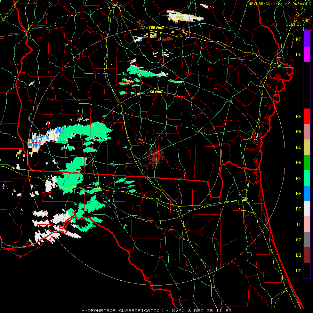
Task: Click the GC gray legend swatch
Action: click(x=307, y=240)
